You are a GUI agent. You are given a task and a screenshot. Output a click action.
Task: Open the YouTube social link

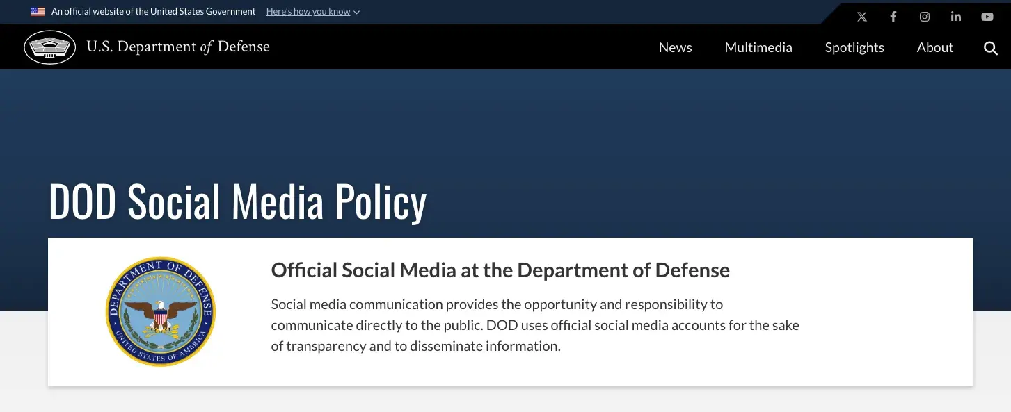987,17
